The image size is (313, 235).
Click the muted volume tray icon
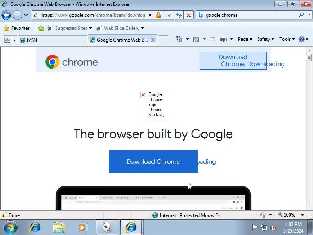[x=273, y=228]
